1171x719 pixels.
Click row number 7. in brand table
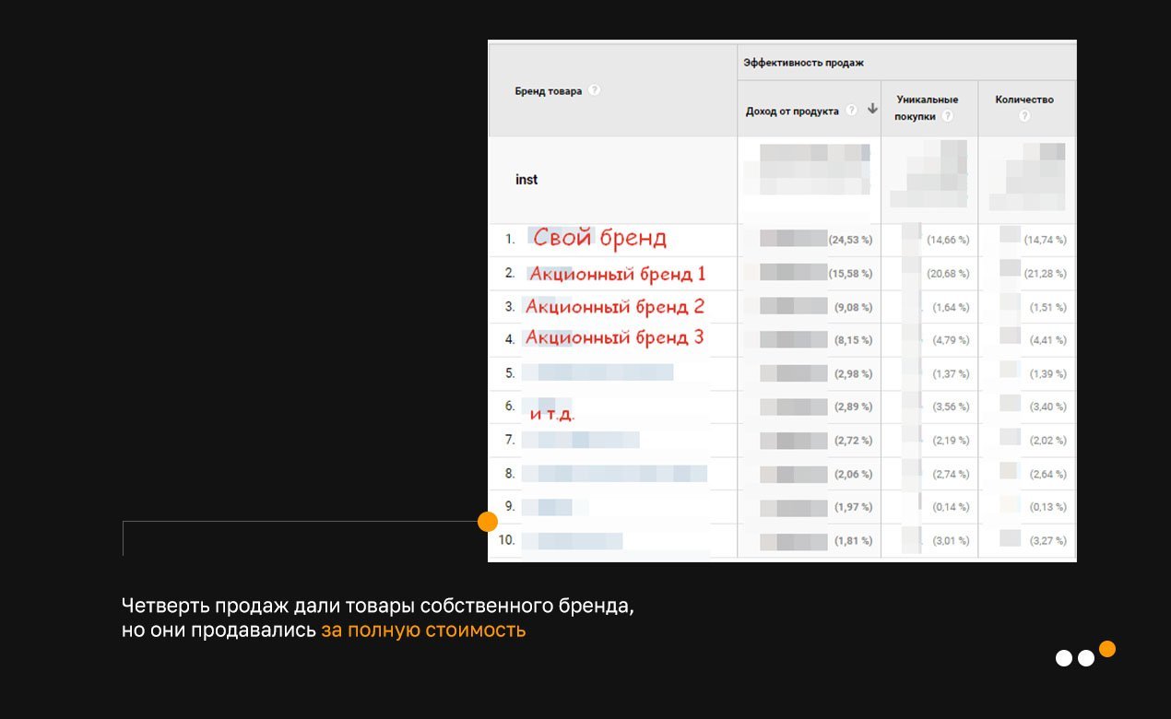(510, 441)
